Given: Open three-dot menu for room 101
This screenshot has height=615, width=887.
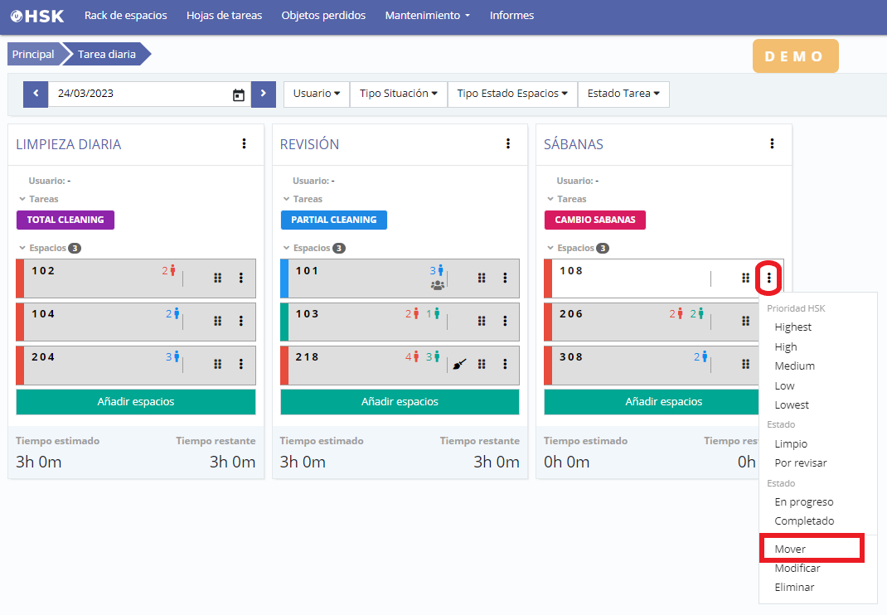Looking at the screenshot, I should click(505, 278).
